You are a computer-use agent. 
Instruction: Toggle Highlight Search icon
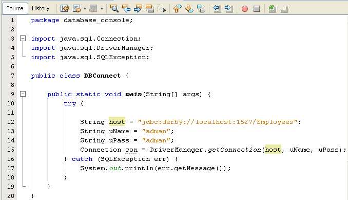click(x=150, y=9)
